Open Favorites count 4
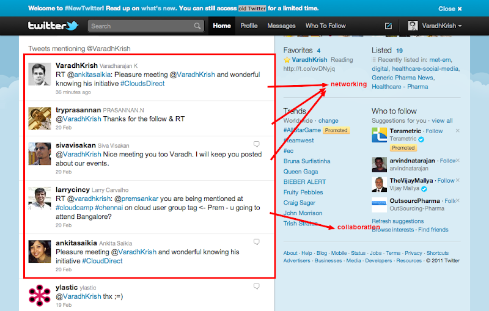 coord(318,51)
